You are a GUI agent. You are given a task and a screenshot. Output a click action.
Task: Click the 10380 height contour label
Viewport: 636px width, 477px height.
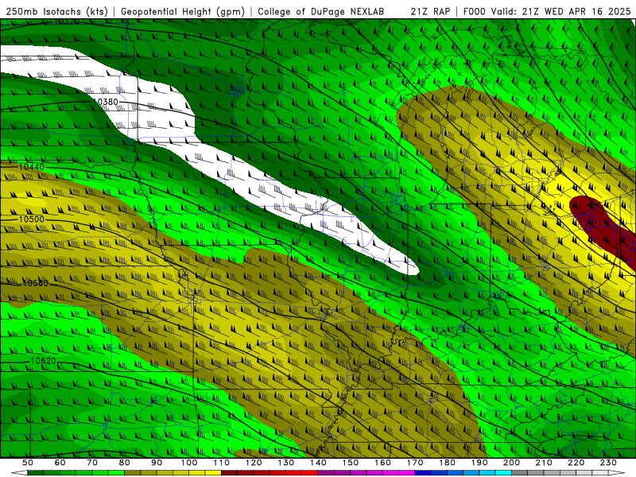[106, 102]
